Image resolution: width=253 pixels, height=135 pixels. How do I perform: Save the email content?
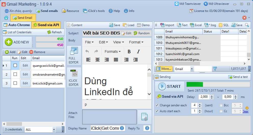click(115, 25)
